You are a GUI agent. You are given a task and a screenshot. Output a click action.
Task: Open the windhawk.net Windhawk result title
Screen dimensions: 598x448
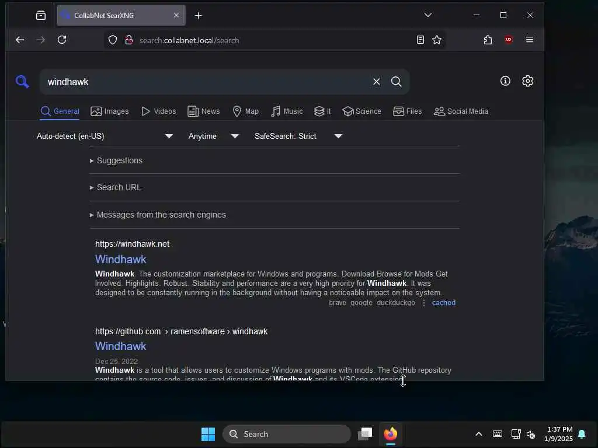coord(120,259)
